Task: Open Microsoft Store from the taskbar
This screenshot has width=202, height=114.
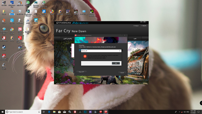Action: pos(59,112)
